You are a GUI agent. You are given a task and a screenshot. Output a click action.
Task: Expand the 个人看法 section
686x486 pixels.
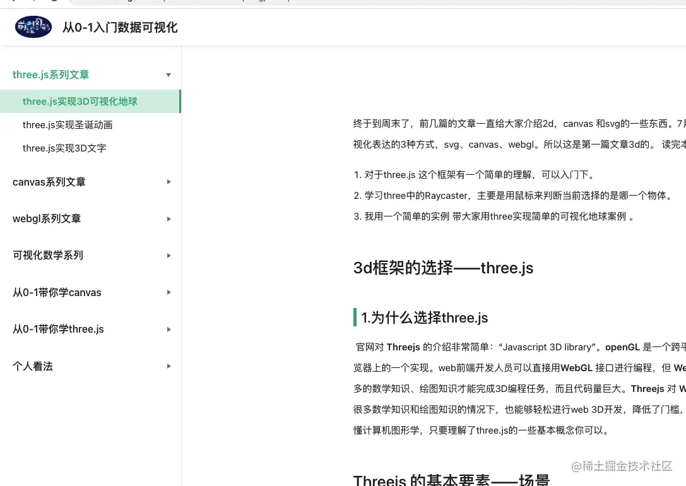coord(169,366)
